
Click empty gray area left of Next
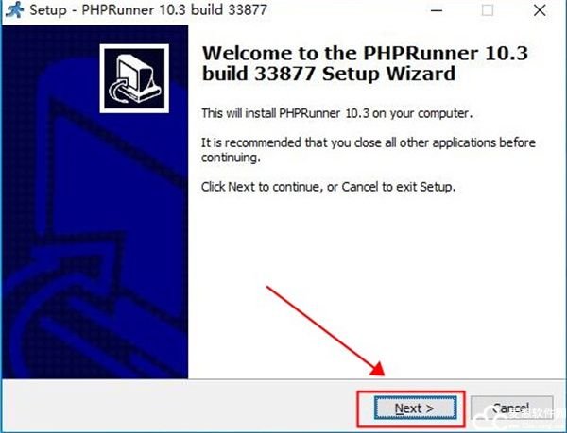coord(180,406)
